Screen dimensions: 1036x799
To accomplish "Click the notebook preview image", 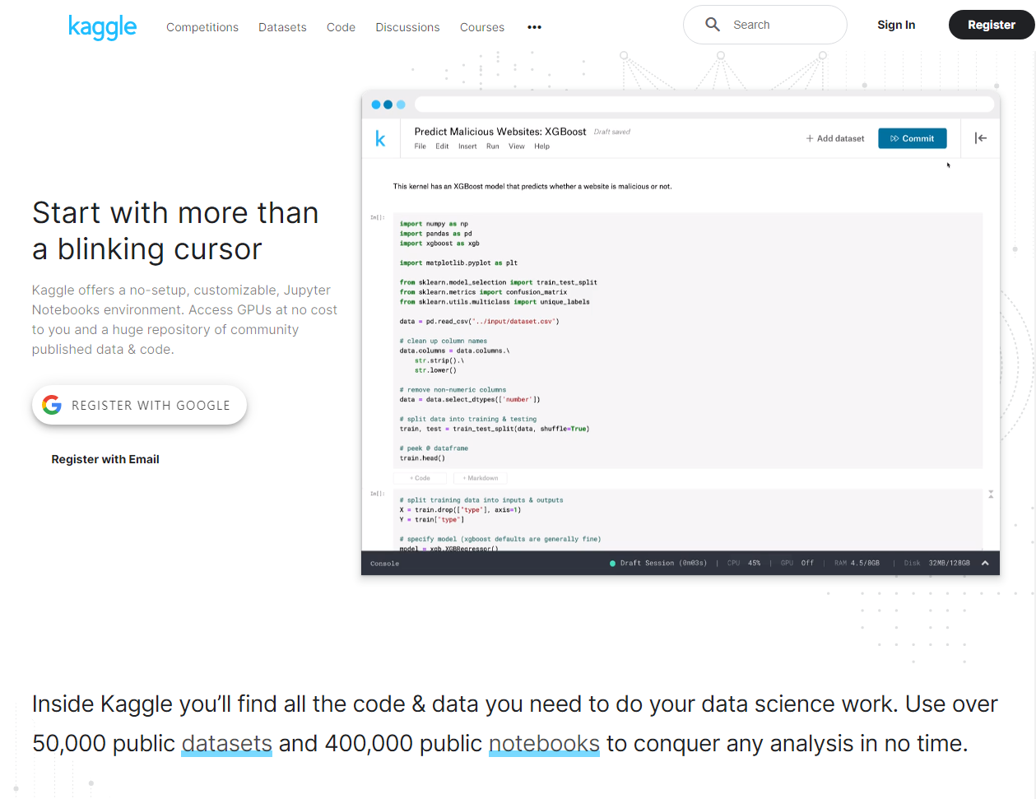I will (x=681, y=332).
